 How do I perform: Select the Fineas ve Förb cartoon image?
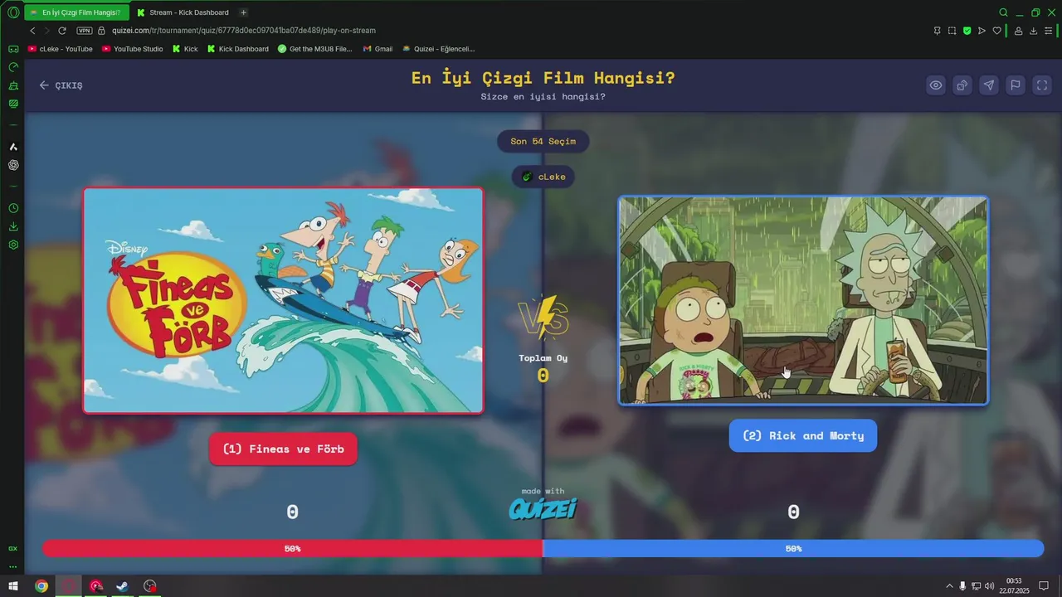283,300
